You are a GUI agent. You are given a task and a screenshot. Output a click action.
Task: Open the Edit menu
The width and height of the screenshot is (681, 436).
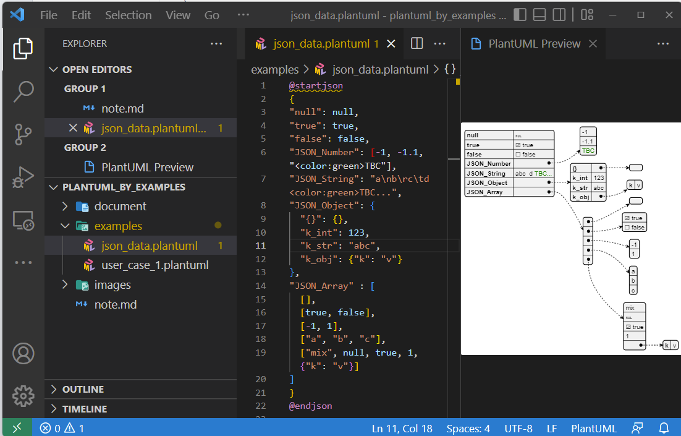[81, 15]
